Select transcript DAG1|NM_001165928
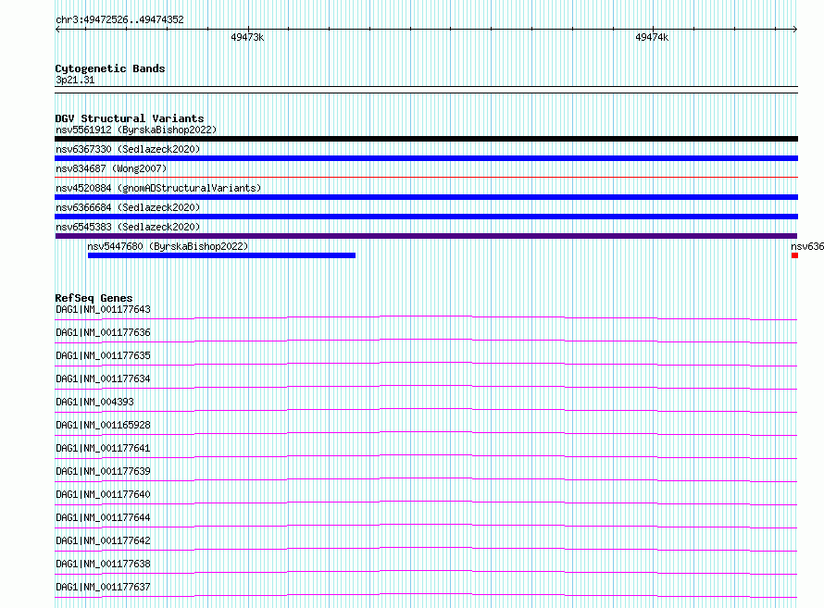The image size is (824, 608). click(103, 425)
